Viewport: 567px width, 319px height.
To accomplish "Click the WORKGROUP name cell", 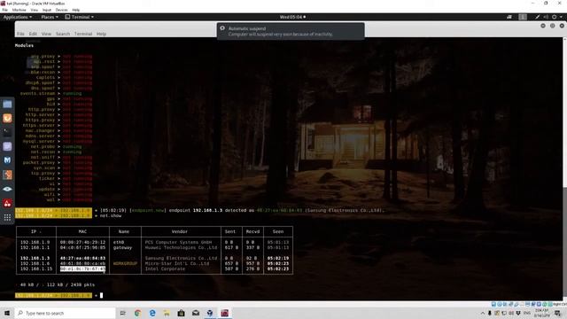I will point(125,264).
